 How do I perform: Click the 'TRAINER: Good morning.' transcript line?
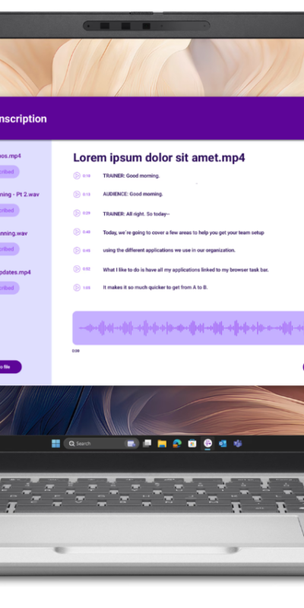coord(131,176)
